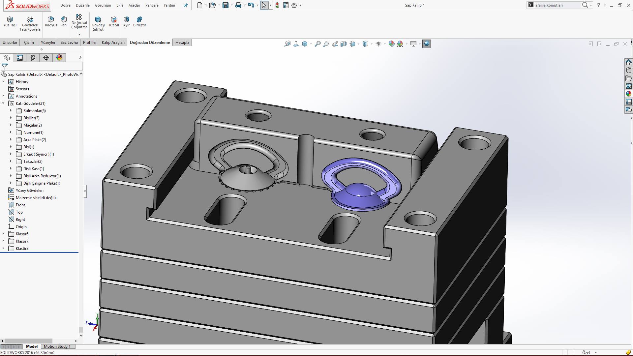This screenshot has width=633, height=356.
Task: Collapse the Katı Gövdeler(21) folder
Action: (3, 103)
